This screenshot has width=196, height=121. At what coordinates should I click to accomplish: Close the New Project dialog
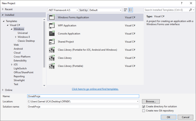pyautogui.click(x=191, y=3)
